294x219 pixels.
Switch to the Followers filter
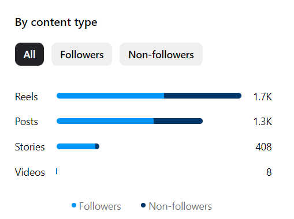[81, 54]
